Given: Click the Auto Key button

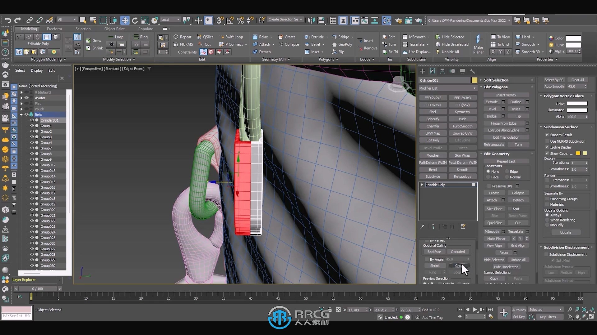Looking at the screenshot, I should click(519, 310).
